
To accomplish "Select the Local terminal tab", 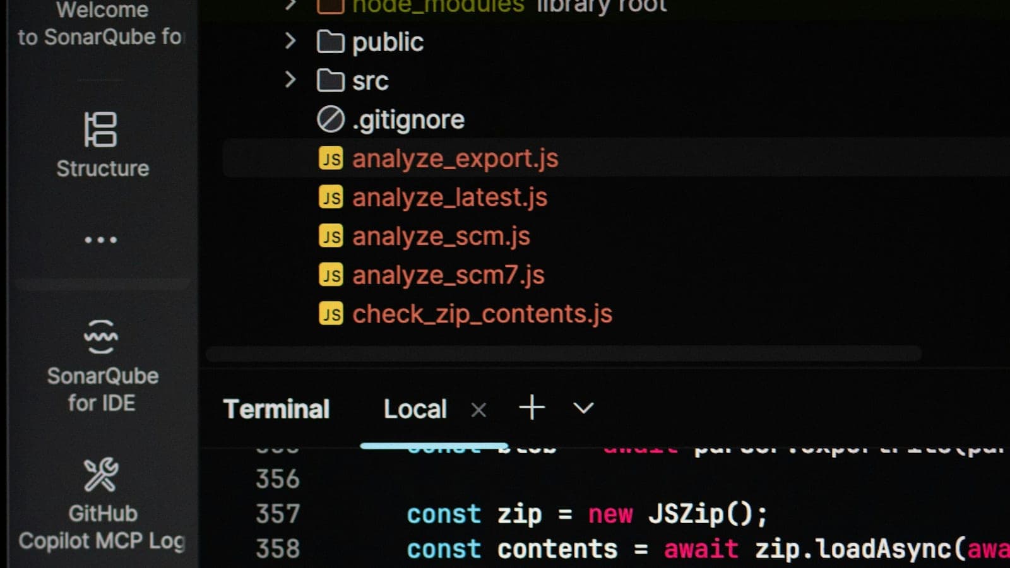I will tap(415, 409).
